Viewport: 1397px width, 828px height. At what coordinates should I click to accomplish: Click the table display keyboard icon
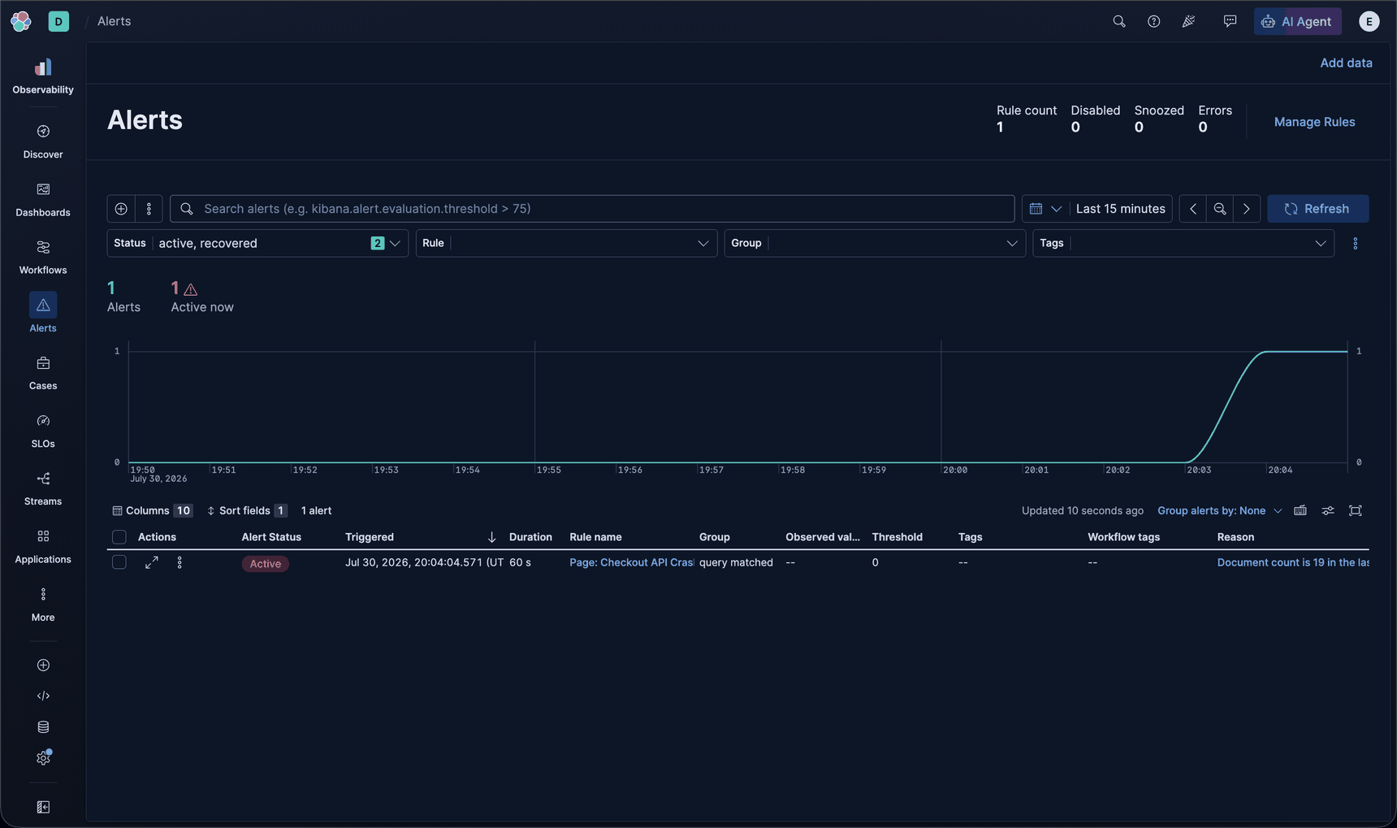click(1300, 510)
